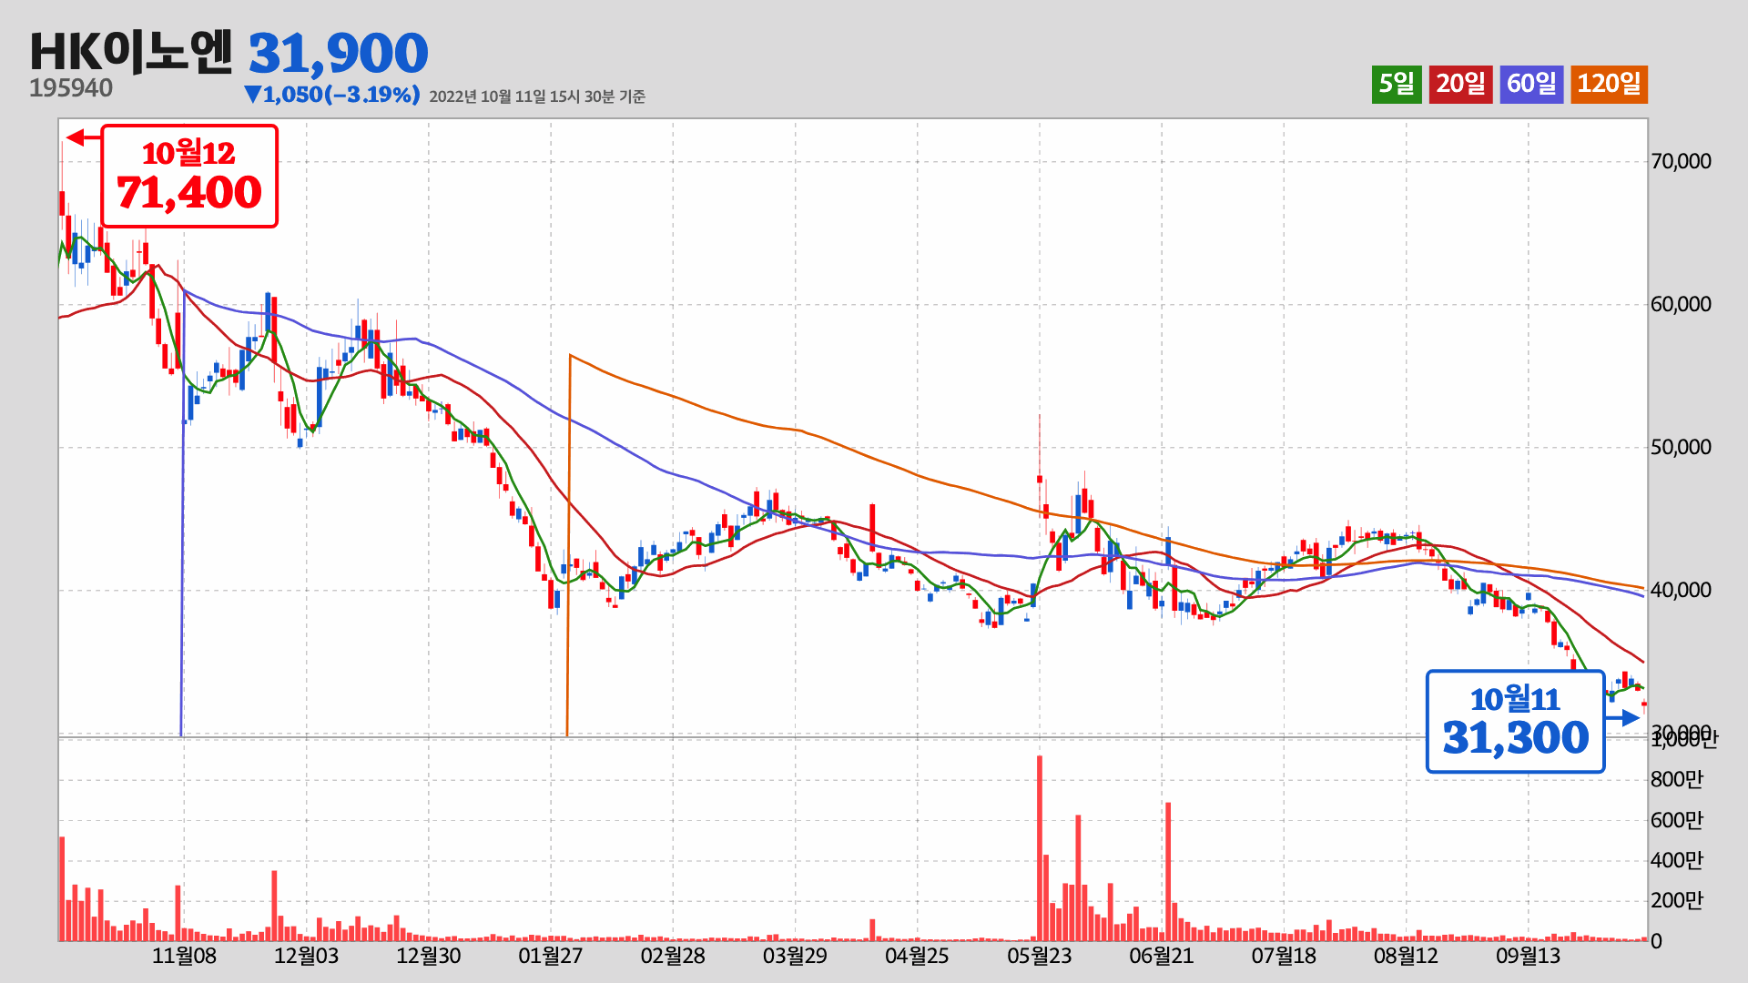Click the 08월12 date axis label
This screenshot has height=983, width=1748.
click(1406, 957)
